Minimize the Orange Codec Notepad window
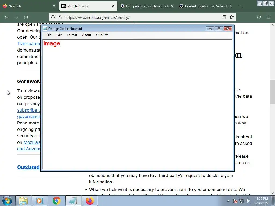275x206 pixels. [210, 28]
